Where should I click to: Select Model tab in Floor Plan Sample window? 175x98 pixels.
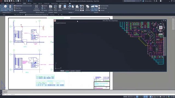62,71
